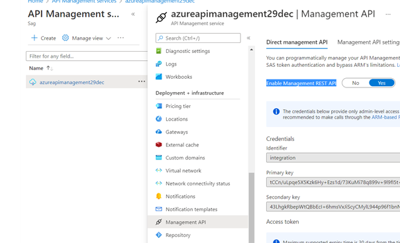
Task: Click the Network connectivity status icon
Action: pos(159,183)
